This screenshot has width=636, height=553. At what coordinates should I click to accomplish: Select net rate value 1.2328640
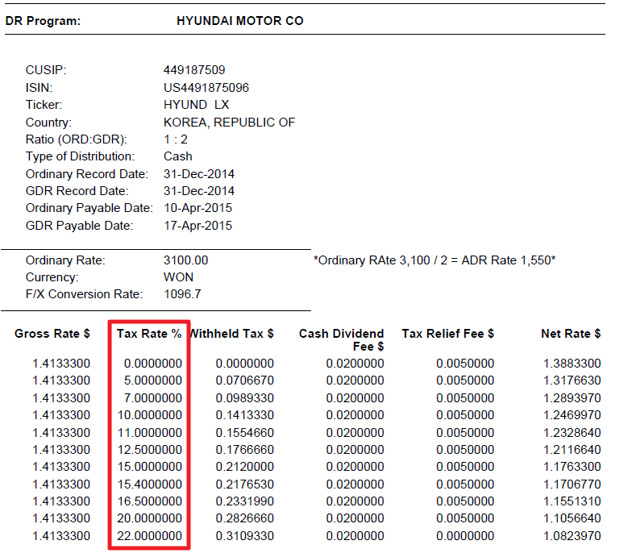click(572, 433)
